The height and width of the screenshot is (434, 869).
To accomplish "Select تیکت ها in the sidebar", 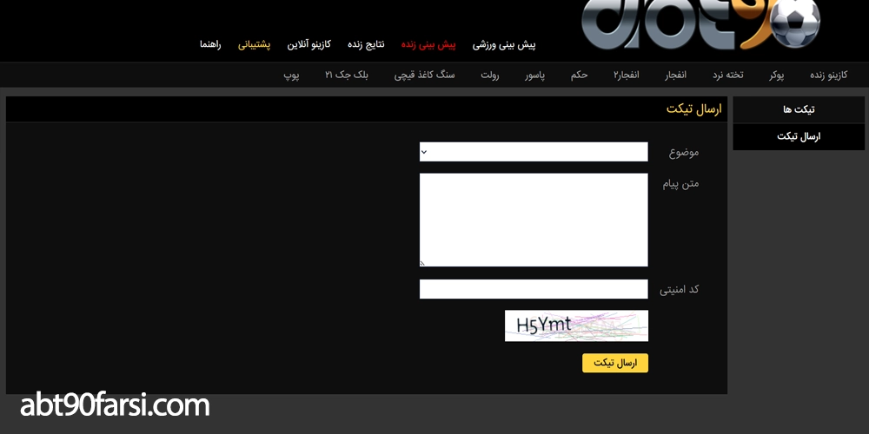I will point(798,109).
